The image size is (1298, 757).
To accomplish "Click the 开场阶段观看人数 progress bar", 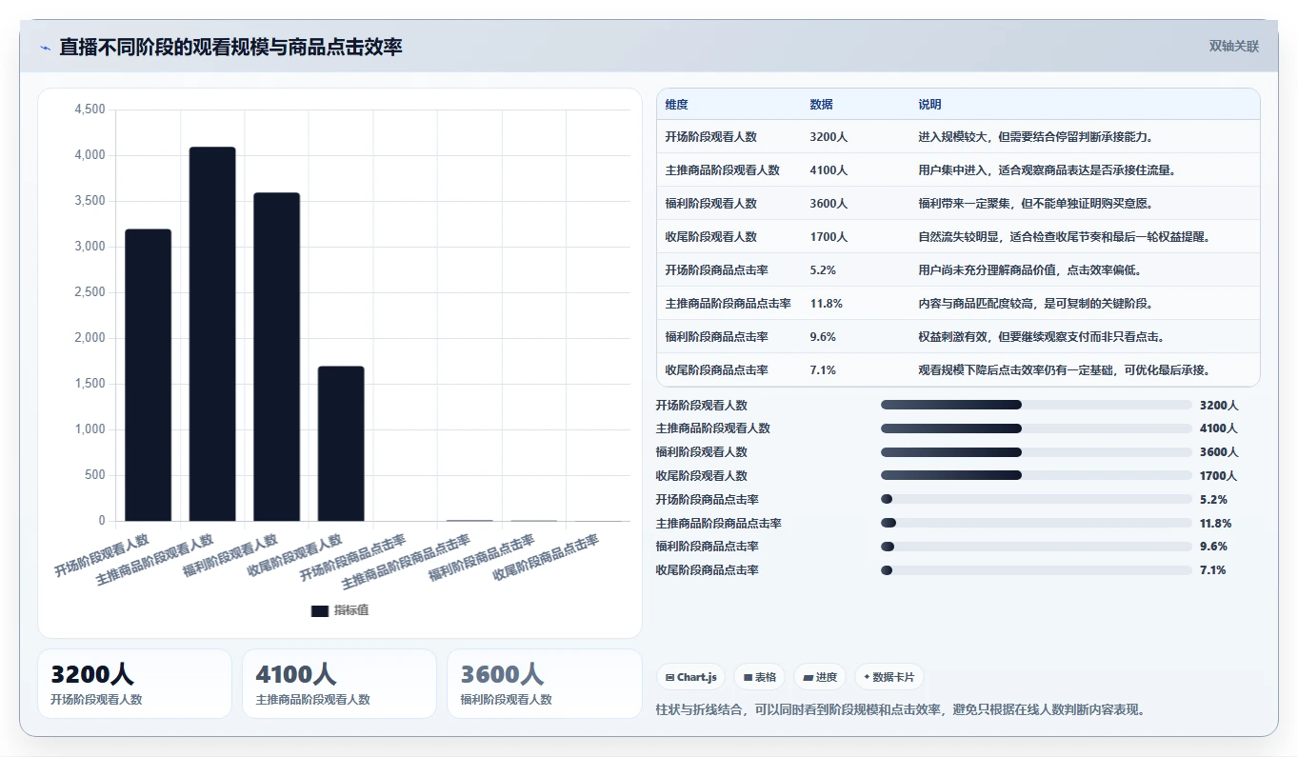I will (x=1036, y=405).
